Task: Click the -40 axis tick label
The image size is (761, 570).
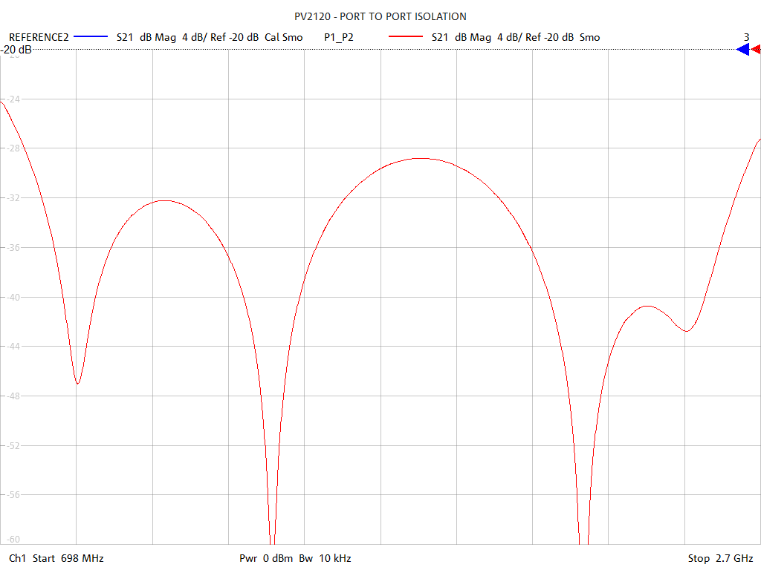Action: click(x=12, y=297)
